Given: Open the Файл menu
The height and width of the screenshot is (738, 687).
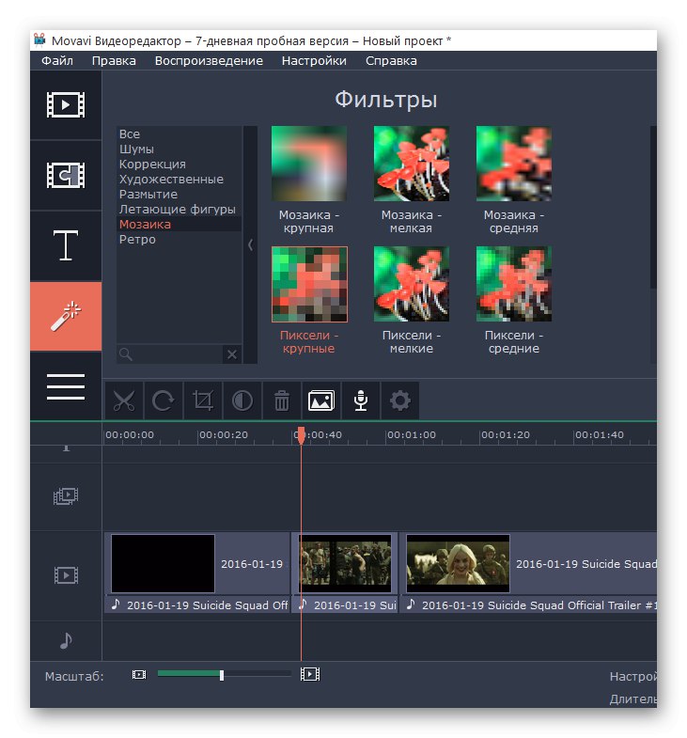Looking at the screenshot, I should coord(57,61).
